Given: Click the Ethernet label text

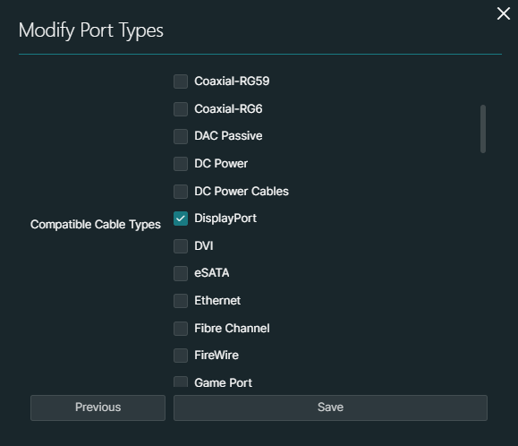Looking at the screenshot, I should click(x=217, y=301).
